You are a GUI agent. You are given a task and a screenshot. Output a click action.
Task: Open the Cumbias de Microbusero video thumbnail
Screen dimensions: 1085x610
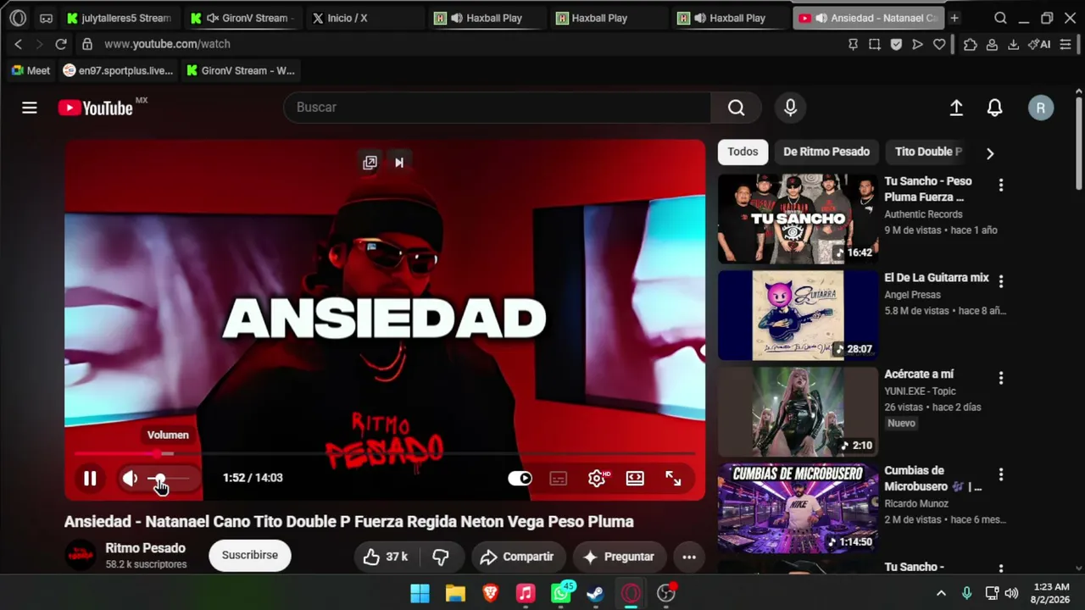798,508
